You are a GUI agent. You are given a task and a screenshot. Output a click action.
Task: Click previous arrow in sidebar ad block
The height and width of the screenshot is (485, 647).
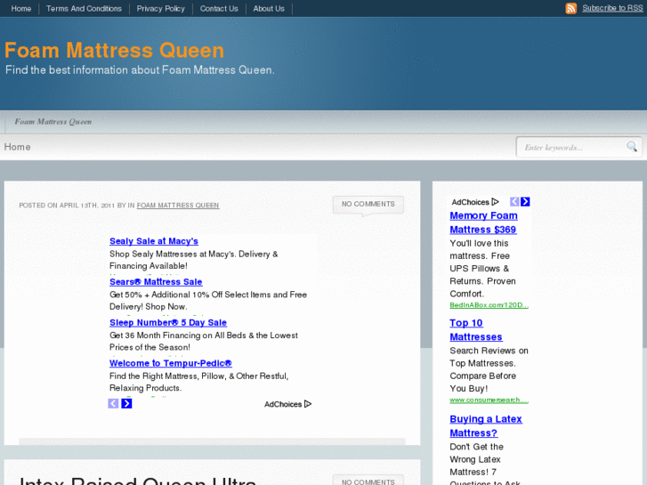tap(514, 201)
